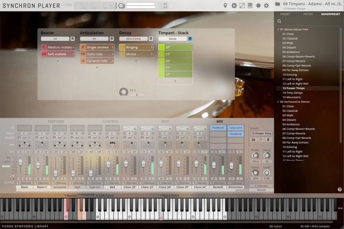The width and height of the screenshot is (344, 229).
Task: Click the save preset disk icon
Action: pos(254,140)
